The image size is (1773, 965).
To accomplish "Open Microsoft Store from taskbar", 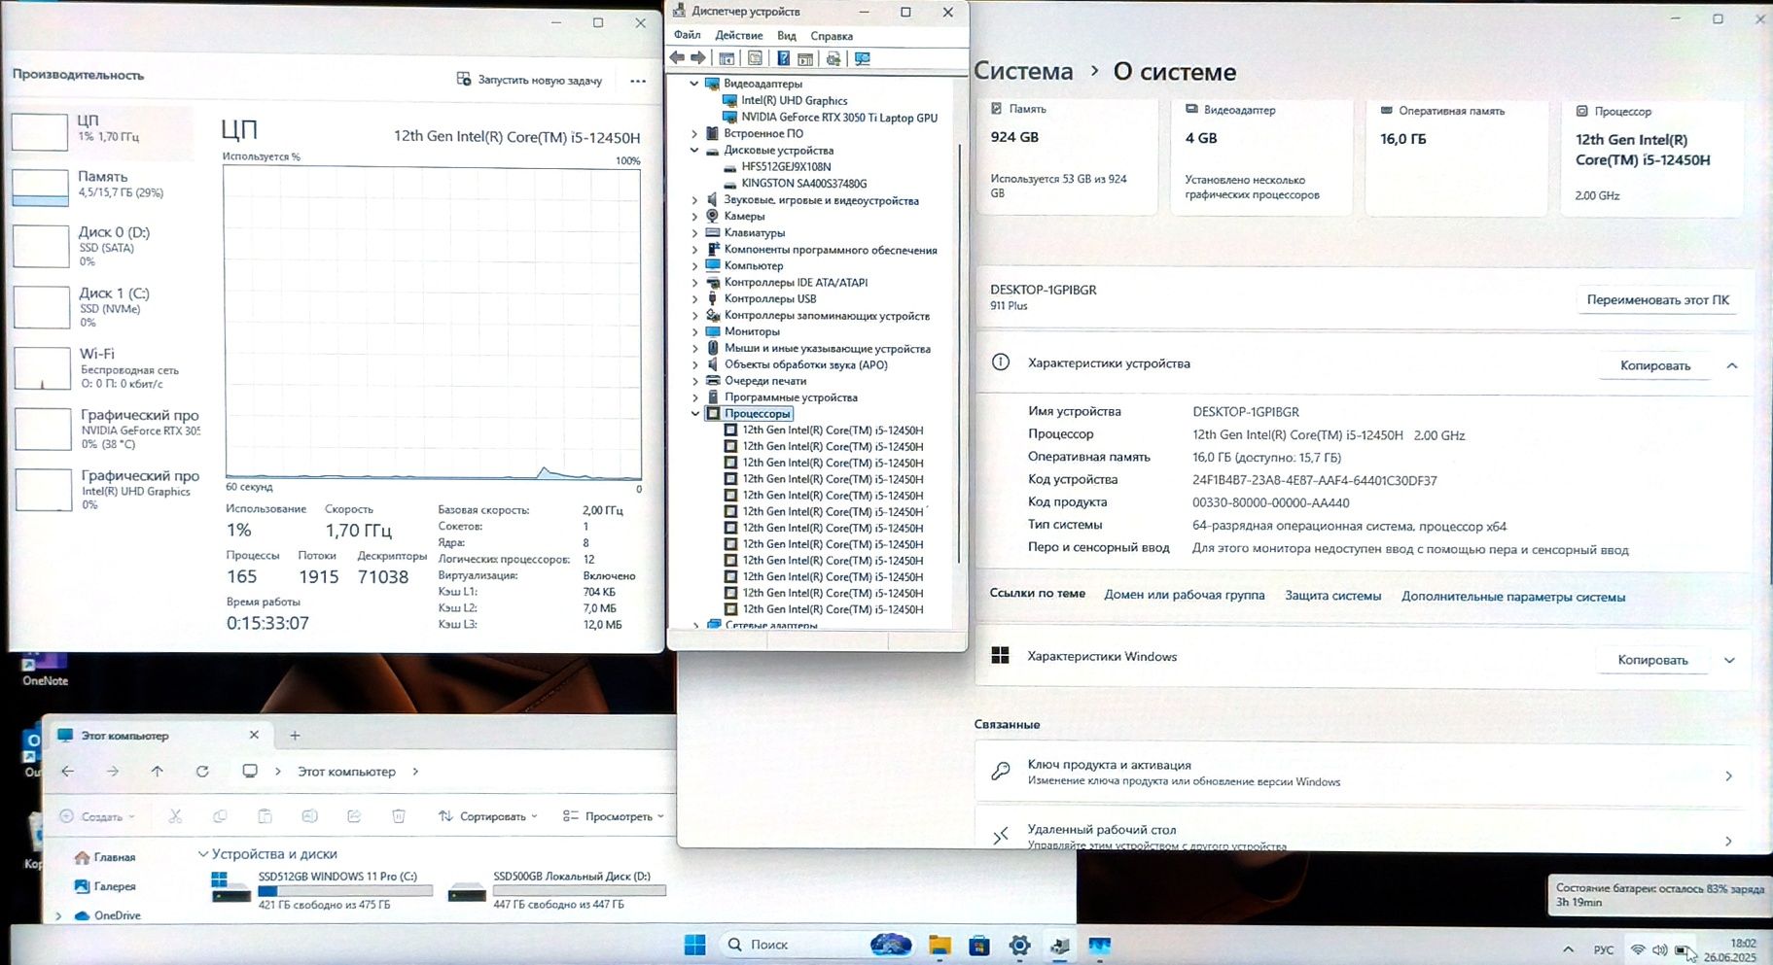I will [x=979, y=945].
